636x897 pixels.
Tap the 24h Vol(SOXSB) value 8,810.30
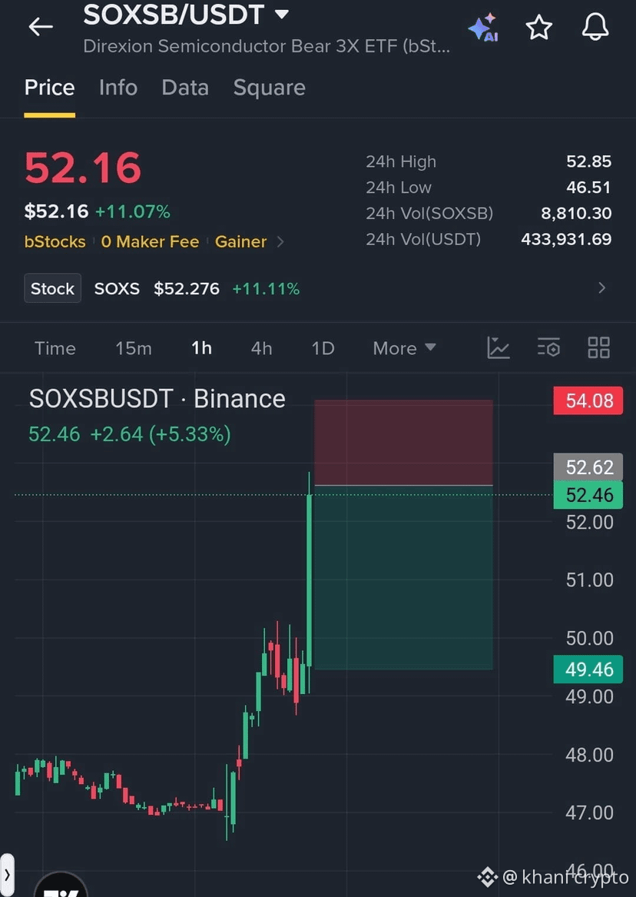point(576,213)
